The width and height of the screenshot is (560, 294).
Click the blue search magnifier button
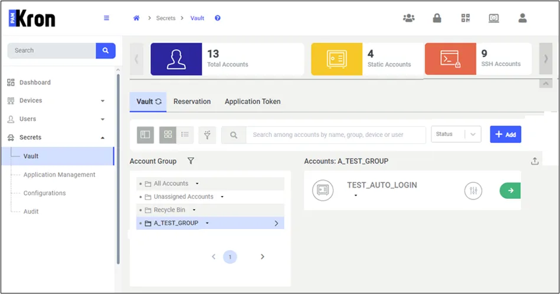pos(106,51)
